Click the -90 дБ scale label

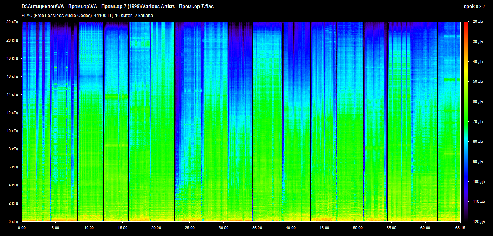[x=477, y=162]
